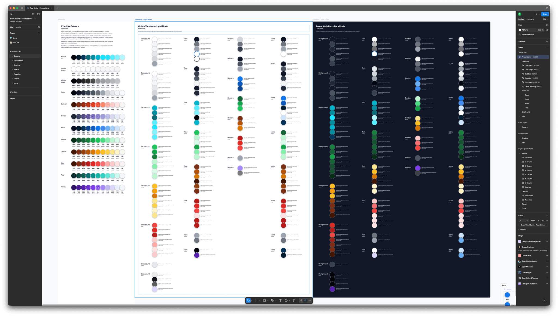The width and height of the screenshot is (558, 316).
Task: Open the Assets tab in the left sidebar
Action: point(19,27)
